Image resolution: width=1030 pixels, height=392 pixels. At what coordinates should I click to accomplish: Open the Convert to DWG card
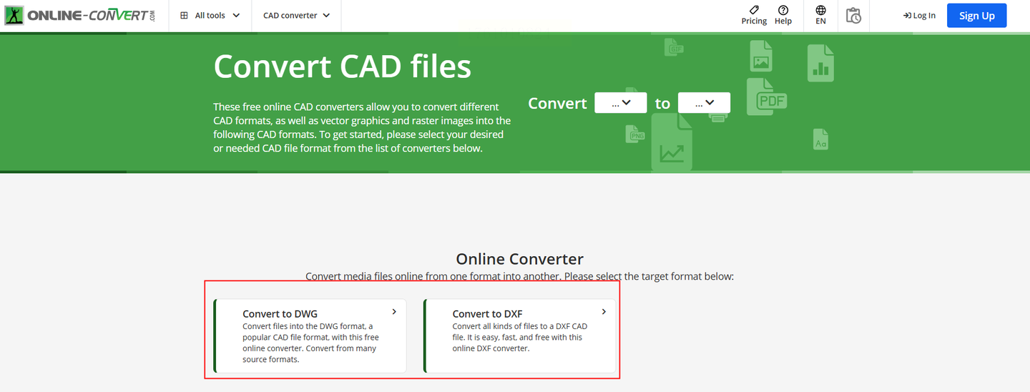(310, 336)
